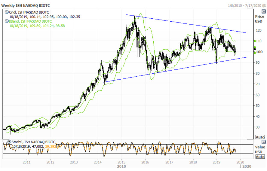Image resolution: width=267 pixels, height=171 pixels.
Task: Click the 70 price axis label
Action: pyautogui.click(x=258, y=84)
